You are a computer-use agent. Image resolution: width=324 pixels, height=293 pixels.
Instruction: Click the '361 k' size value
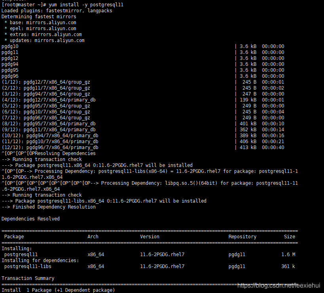(288, 266)
